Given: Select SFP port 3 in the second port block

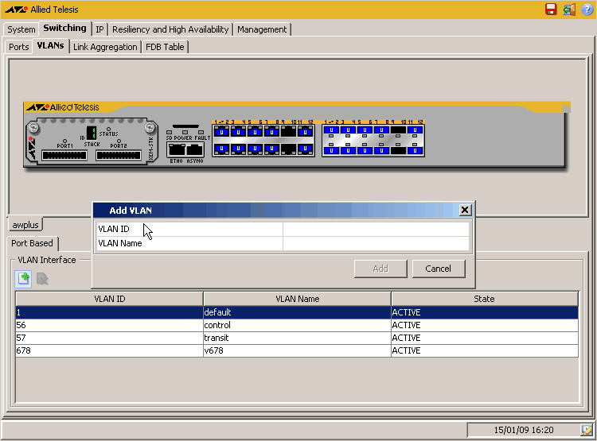Looking at the screenshot, I should click(348, 130).
